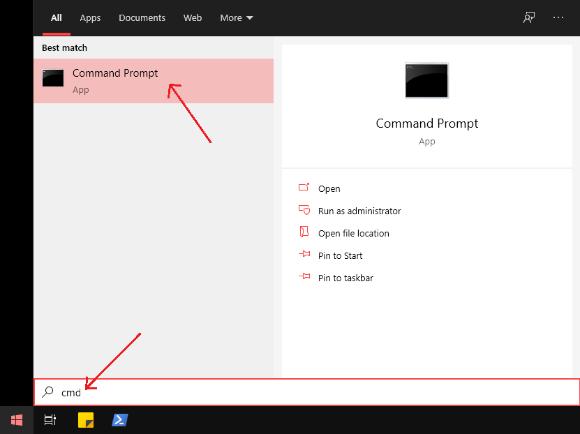Switch to the Web search tab
Viewport: 580px width, 434px height.
[x=193, y=17]
